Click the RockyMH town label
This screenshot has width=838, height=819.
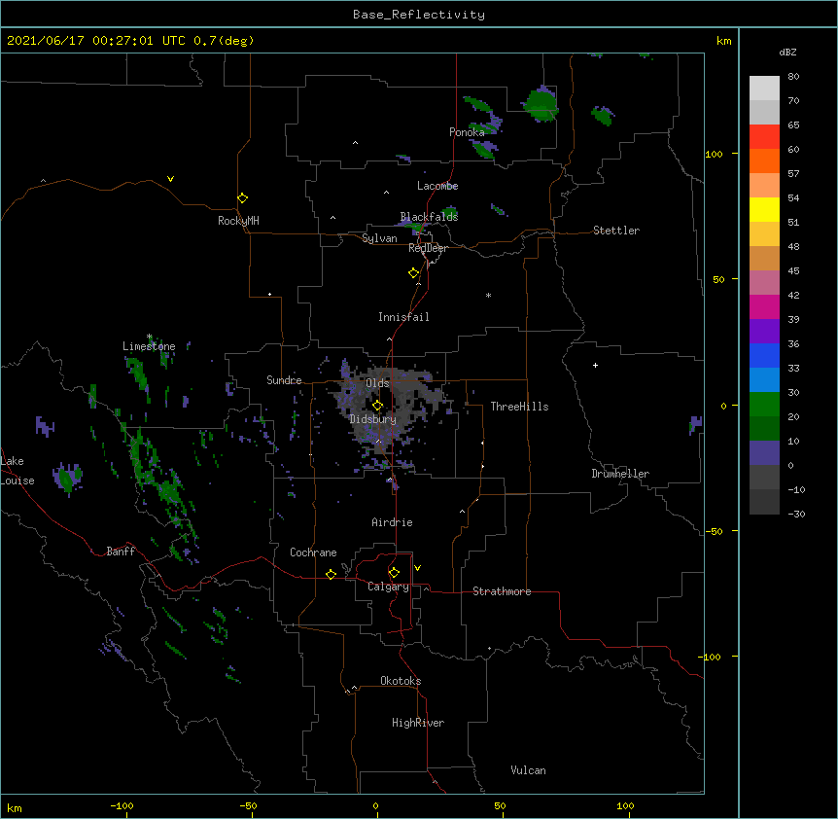[238, 221]
